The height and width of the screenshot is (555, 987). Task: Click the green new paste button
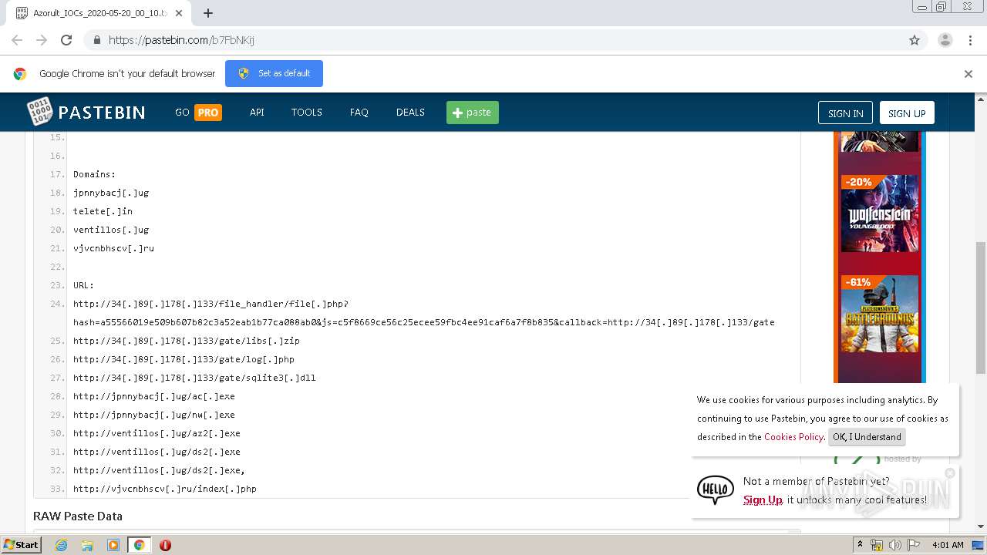pos(472,113)
